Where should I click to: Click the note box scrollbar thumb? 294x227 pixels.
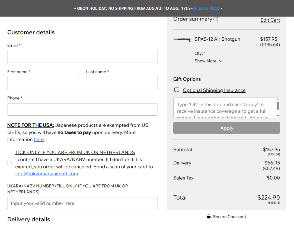(x=278, y=106)
